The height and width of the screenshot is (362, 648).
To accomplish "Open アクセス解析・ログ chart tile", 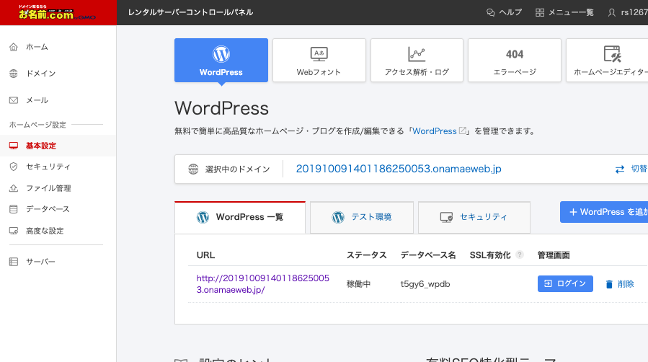I will coord(417,61).
